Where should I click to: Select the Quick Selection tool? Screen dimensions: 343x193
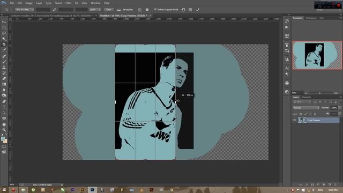(4, 39)
